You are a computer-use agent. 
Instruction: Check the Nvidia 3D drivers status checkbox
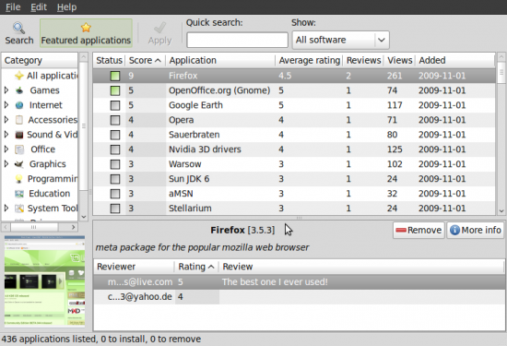tap(115, 149)
